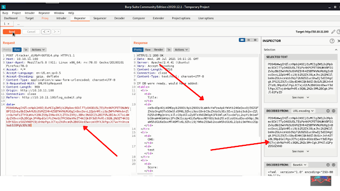Open the Intruder menu
340x191 pixels.
[30, 13]
